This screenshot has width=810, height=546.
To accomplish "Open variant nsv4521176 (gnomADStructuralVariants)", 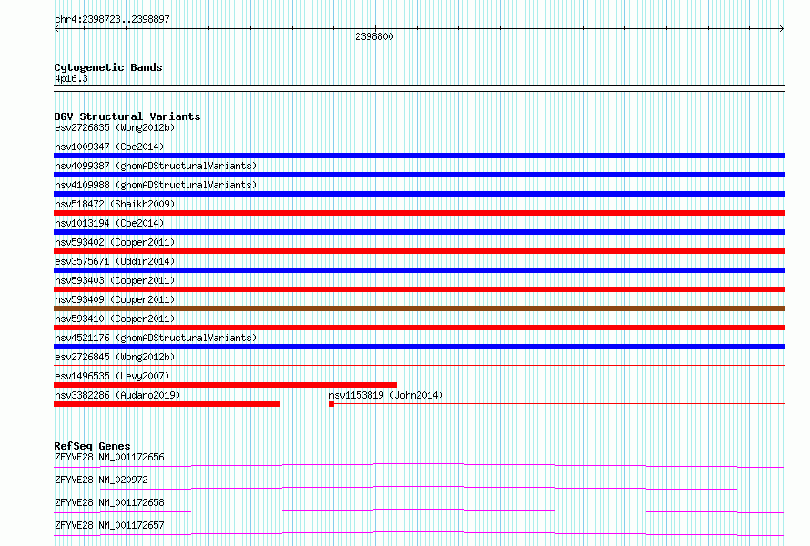I will click(156, 338).
